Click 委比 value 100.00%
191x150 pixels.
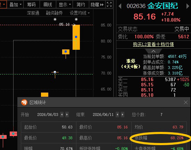(144, 37)
